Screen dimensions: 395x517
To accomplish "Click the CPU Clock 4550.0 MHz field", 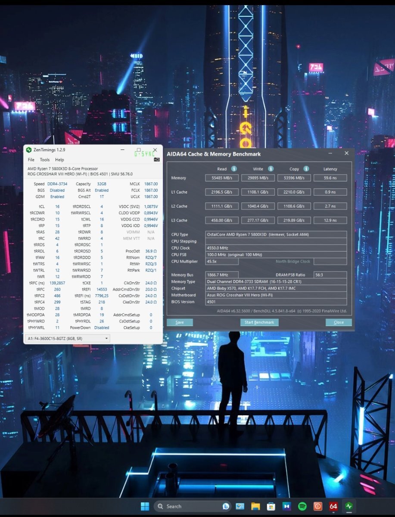I will [x=276, y=248].
